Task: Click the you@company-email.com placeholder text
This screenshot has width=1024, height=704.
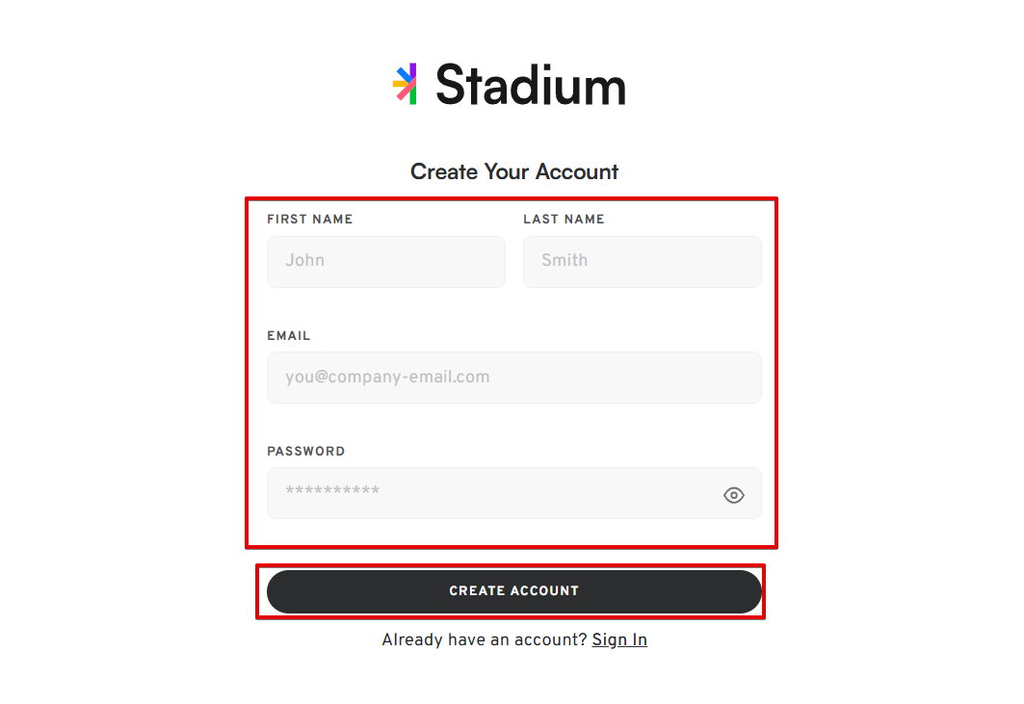Action: coord(387,378)
